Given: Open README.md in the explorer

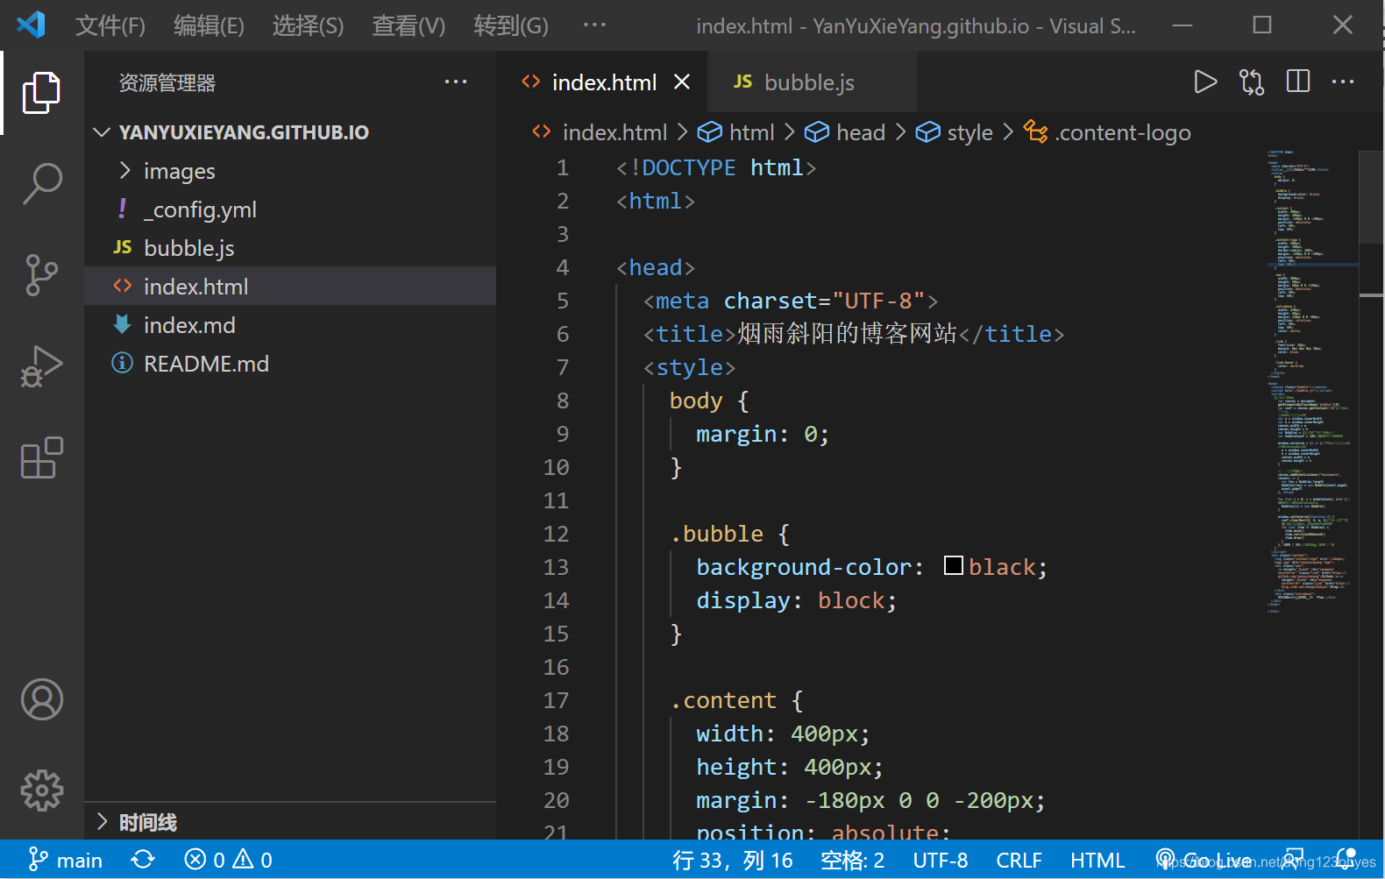Looking at the screenshot, I should tap(206, 364).
